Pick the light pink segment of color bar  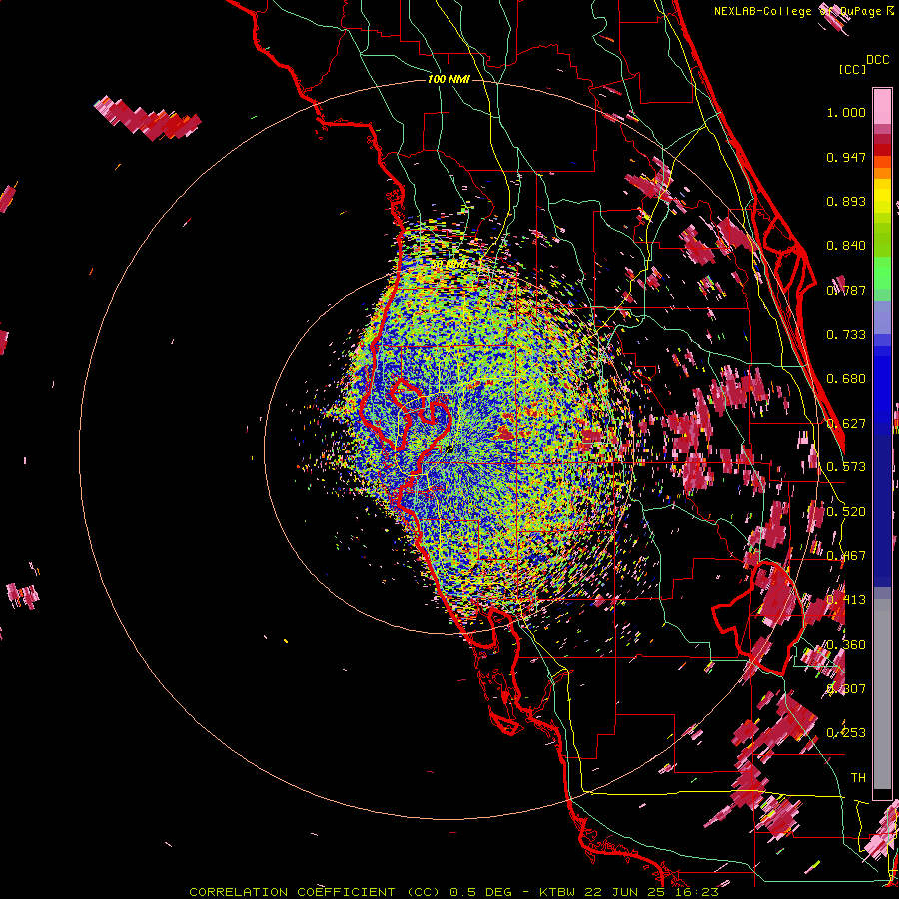(882, 106)
